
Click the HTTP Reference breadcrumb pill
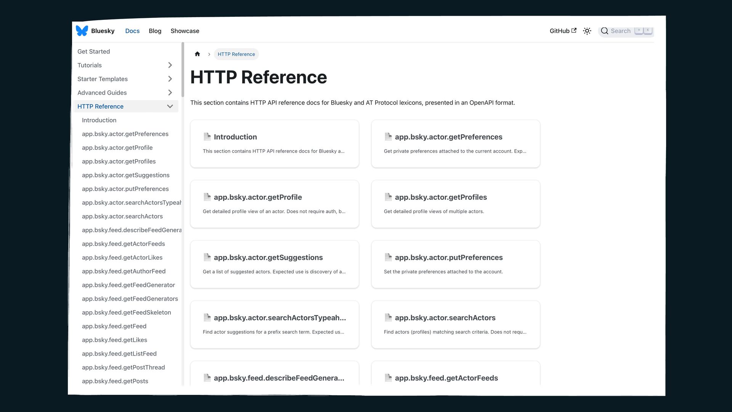tap(236, 54)
